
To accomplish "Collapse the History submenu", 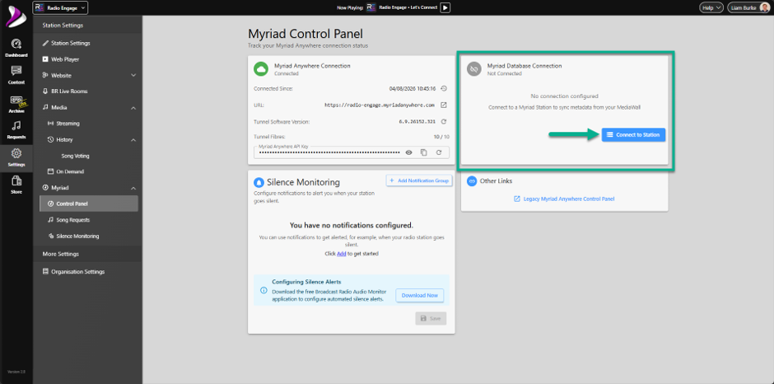I will coord(133,140).
